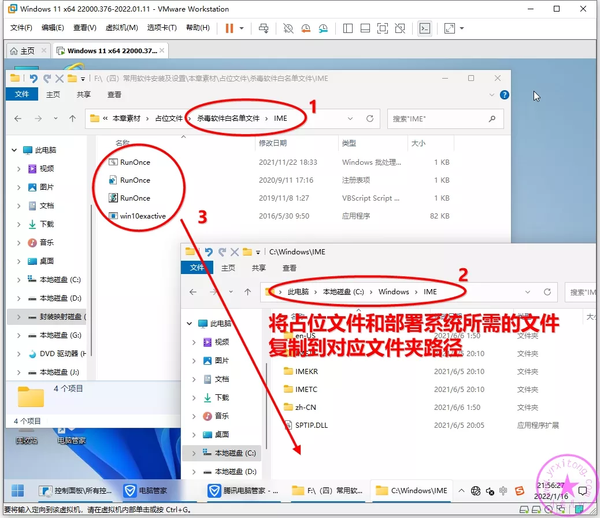Click the 修改日期 column header
The width and height of the screenshot is (600, 518).
[x=273, y=143]
